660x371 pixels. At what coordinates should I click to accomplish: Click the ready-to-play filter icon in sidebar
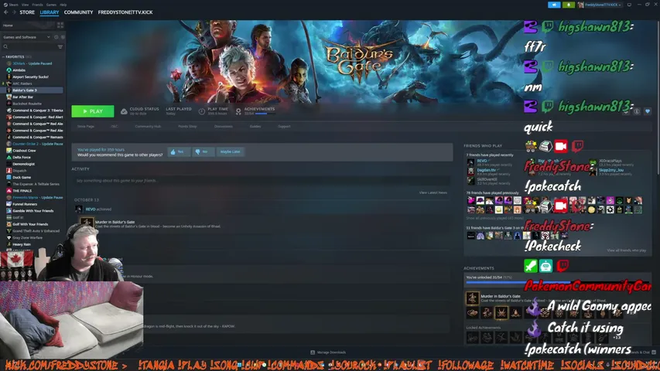(x=63, y=37)
